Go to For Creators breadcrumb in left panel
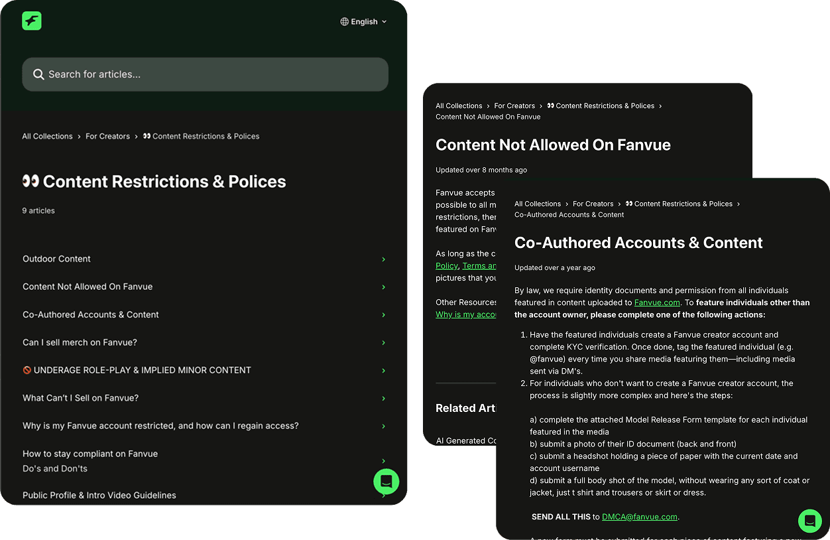Screen dimensions: 830x540 (107, 136)
